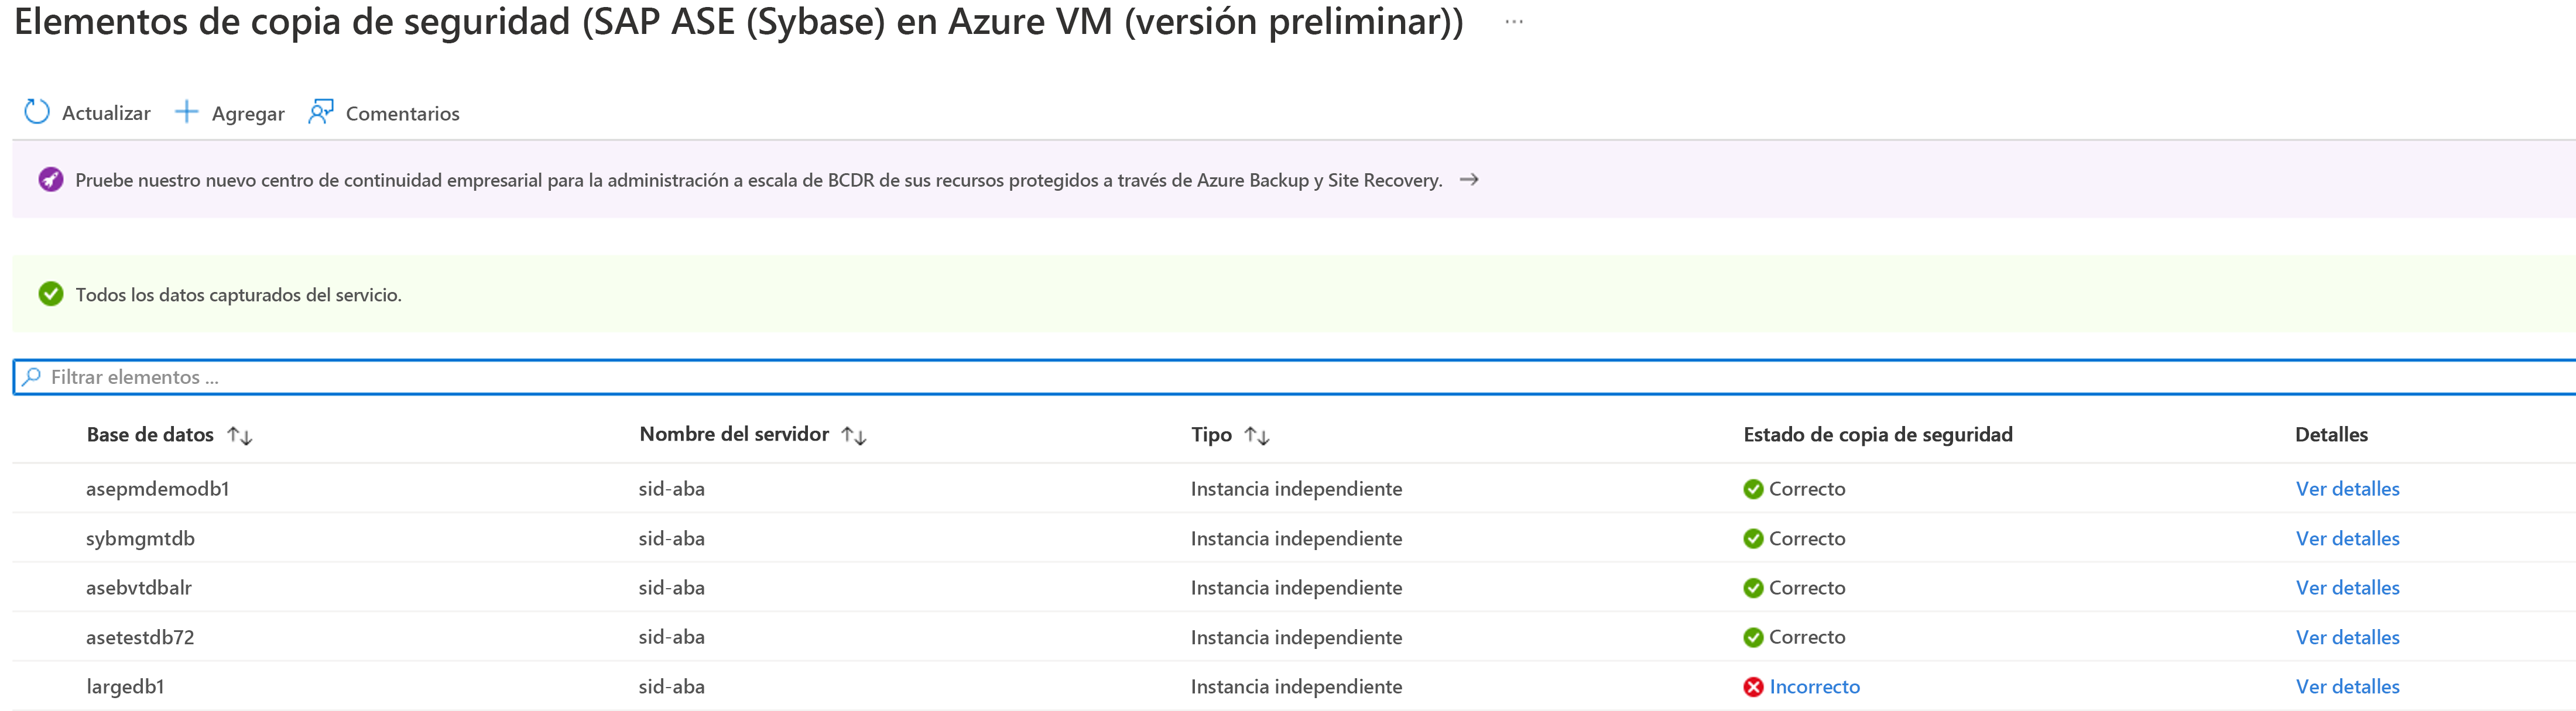
Task: Sort by Tipo column arrows
Action: coord(1257,435)
